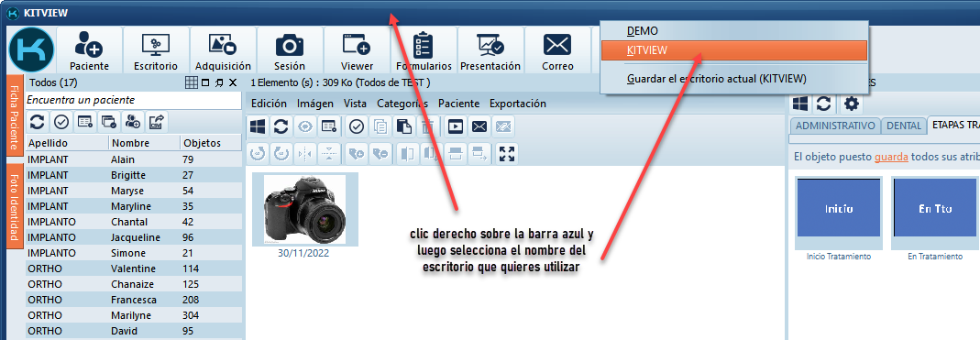Image resolution: width=980 pixels, height=340 pixels.
Task: Open settings gear in categories panel
Action: [x=852, y=104]
